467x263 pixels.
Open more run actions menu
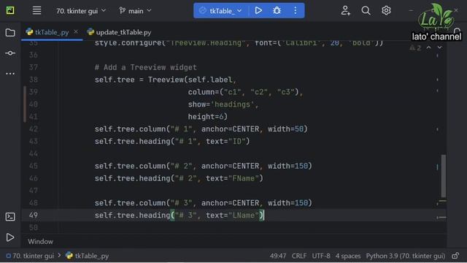click(x=295, y=11)
